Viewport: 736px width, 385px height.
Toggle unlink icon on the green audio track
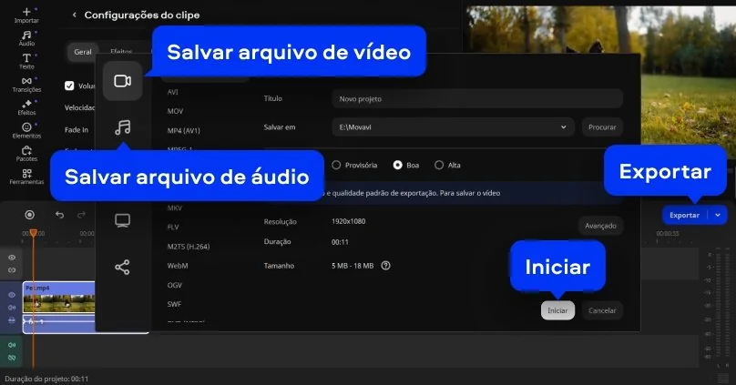[12, 358]
